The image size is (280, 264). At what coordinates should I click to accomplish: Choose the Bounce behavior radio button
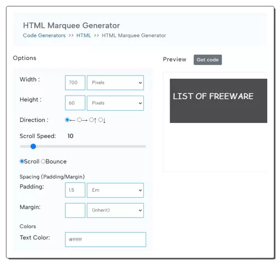point(43,161)
